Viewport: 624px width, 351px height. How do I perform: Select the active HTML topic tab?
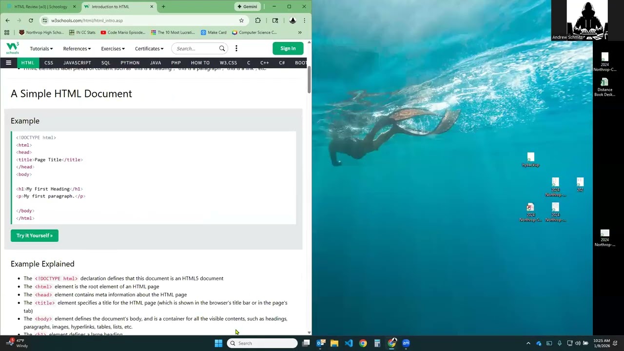28,63
